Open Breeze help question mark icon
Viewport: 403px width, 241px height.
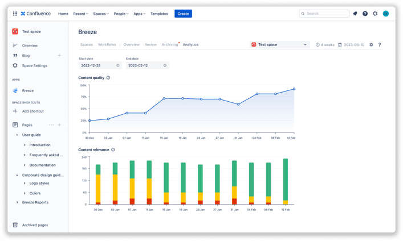[380, 44]
